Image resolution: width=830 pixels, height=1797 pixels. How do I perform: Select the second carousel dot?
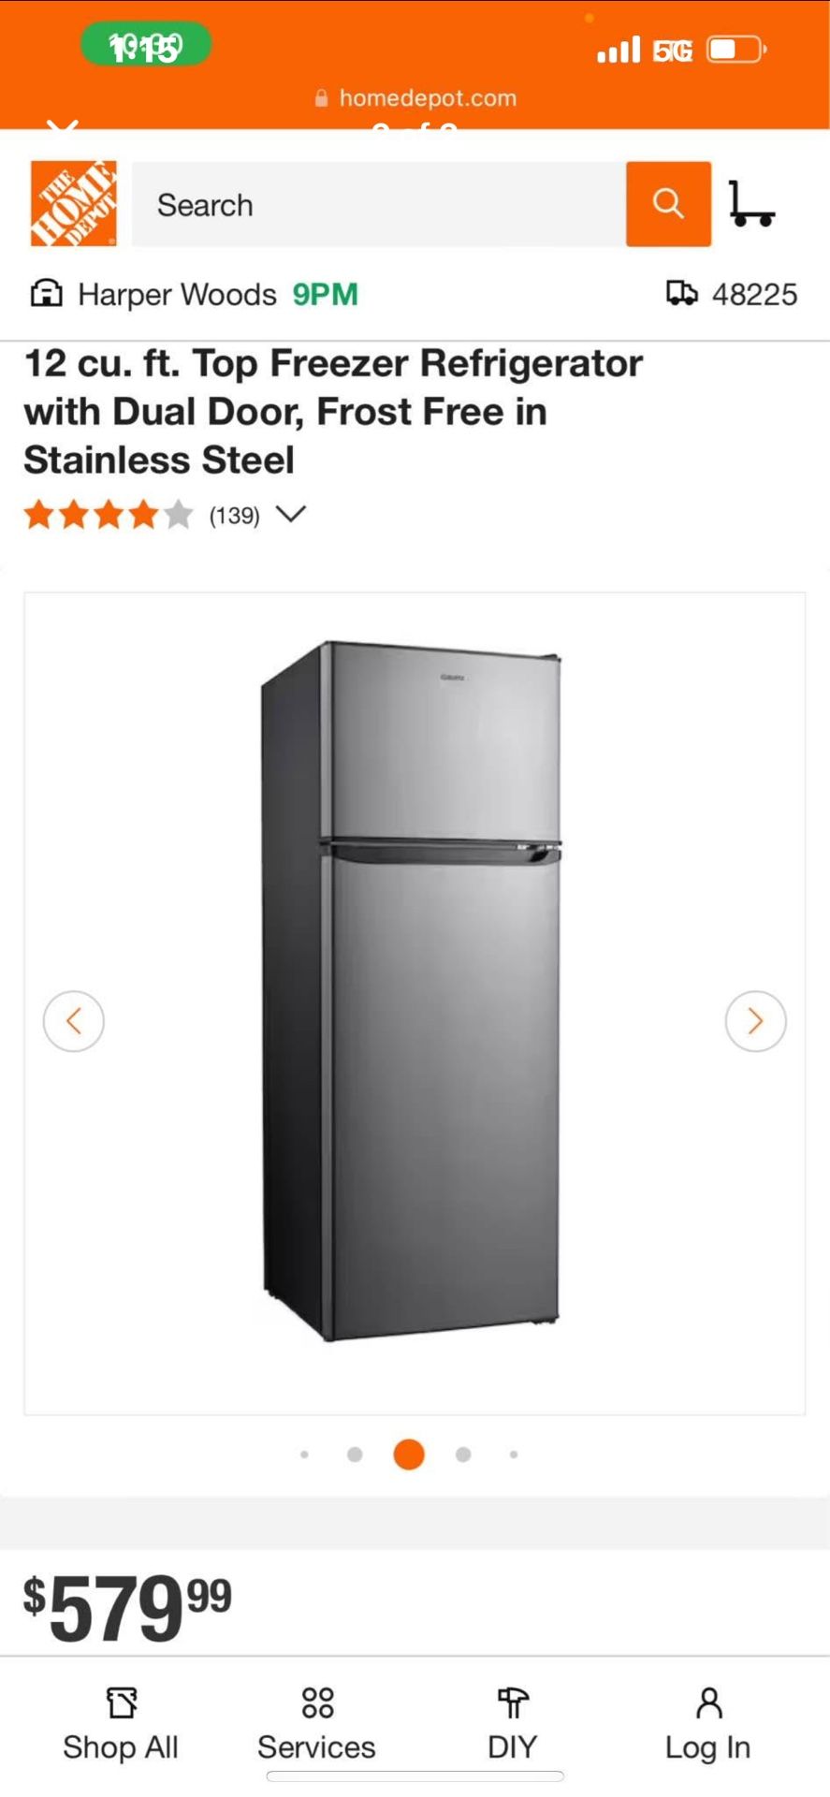[x=355, y=1454]
